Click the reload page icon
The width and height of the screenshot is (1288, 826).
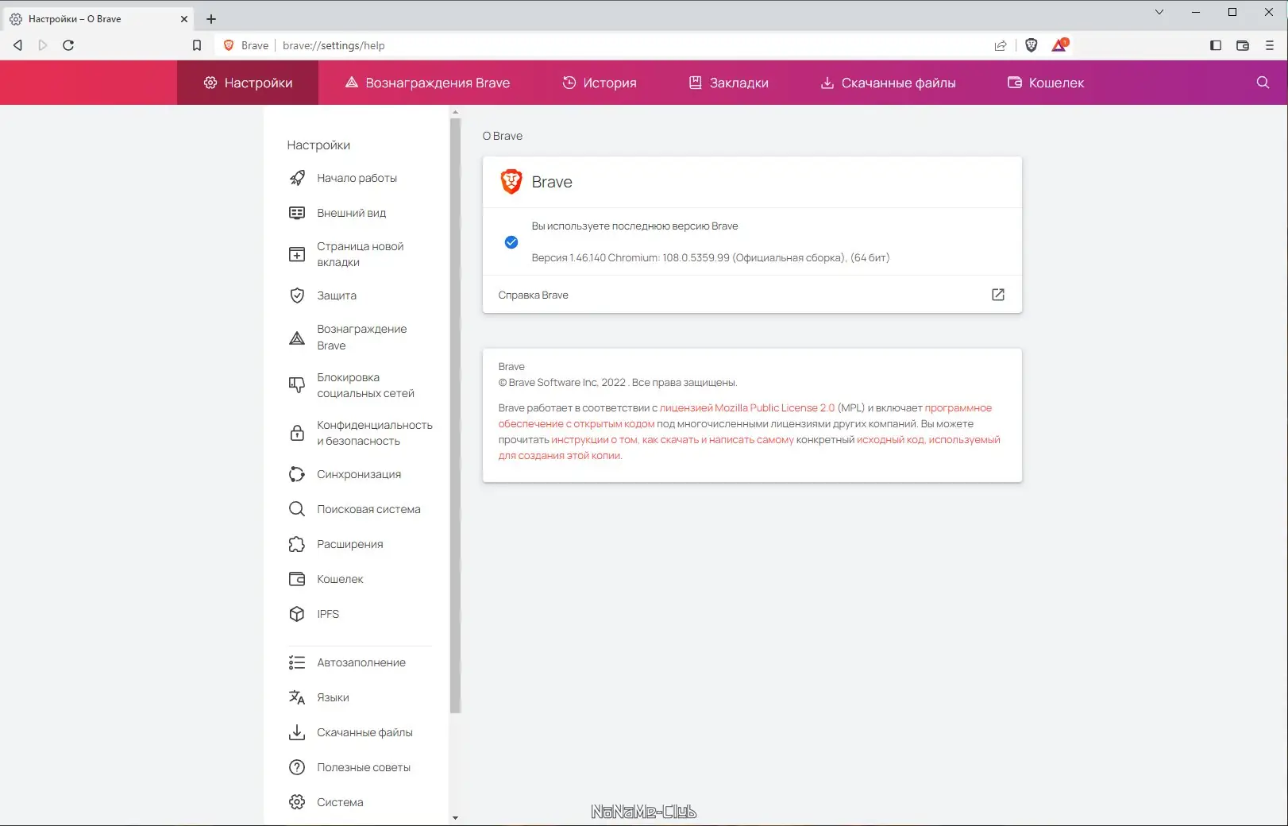pos(69,45)
